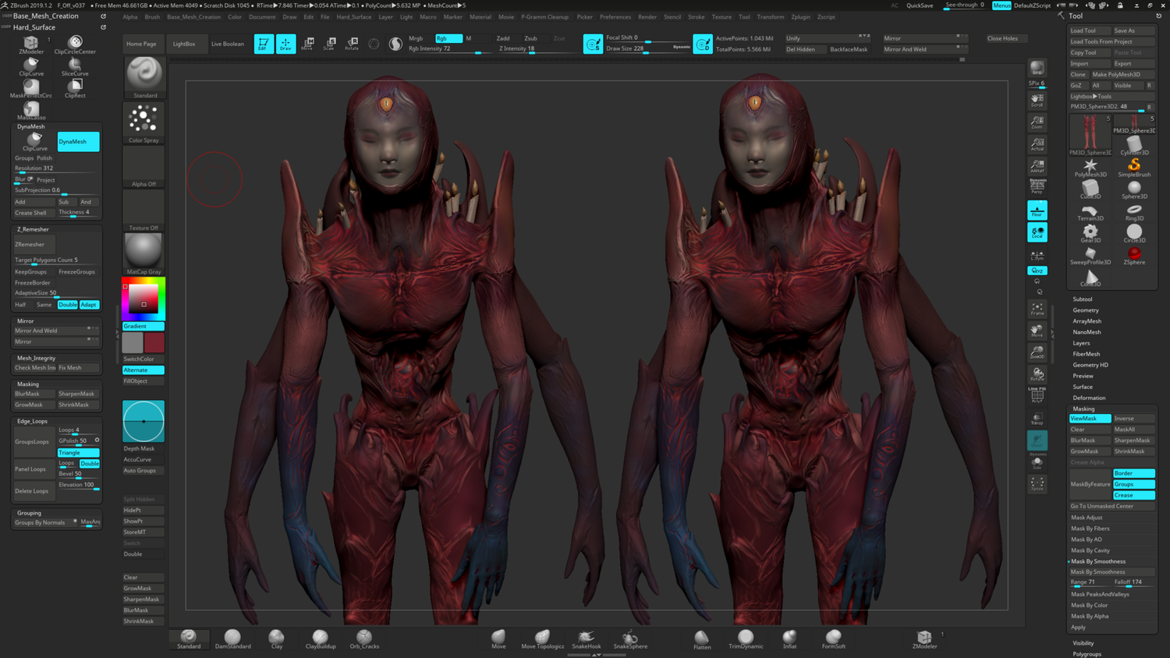Activate the Rotate transform icon
The width and height of the screenshot is (1170, 658).
pos(352,44)
